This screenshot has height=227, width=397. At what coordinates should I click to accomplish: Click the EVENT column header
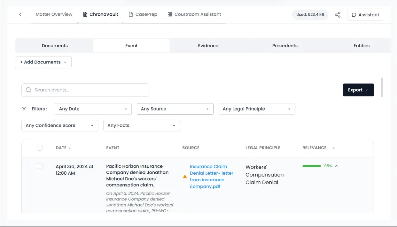coord(113,148)
